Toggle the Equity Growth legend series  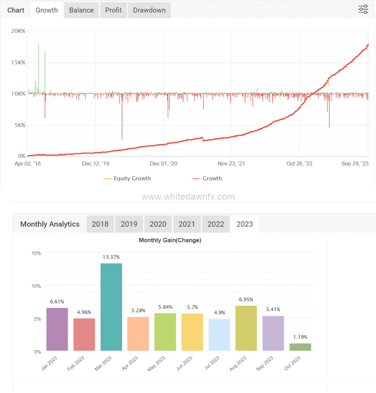coord(127,178)
